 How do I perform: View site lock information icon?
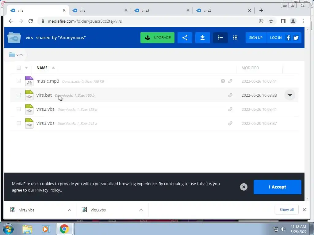(43, 21)
